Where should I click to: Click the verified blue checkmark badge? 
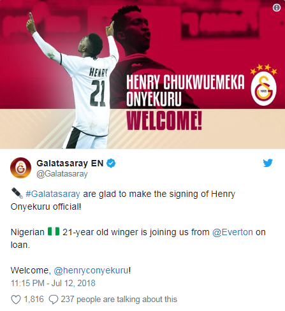111,163
